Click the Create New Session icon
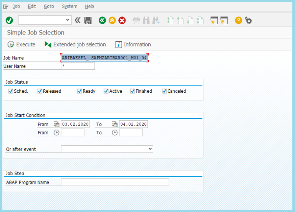This screenshot has height=212, width=295. pyautogui.click(x=214, y=20)
